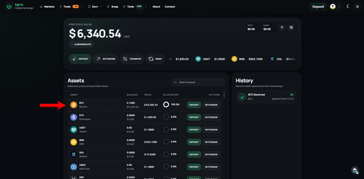364x179 pixels.
Task: Open the profile avatar dropdown
Action: (x=335, y=7)
